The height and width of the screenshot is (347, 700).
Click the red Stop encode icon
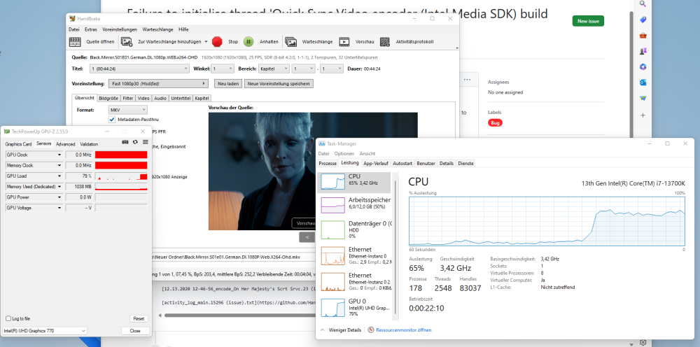(218, 42)
